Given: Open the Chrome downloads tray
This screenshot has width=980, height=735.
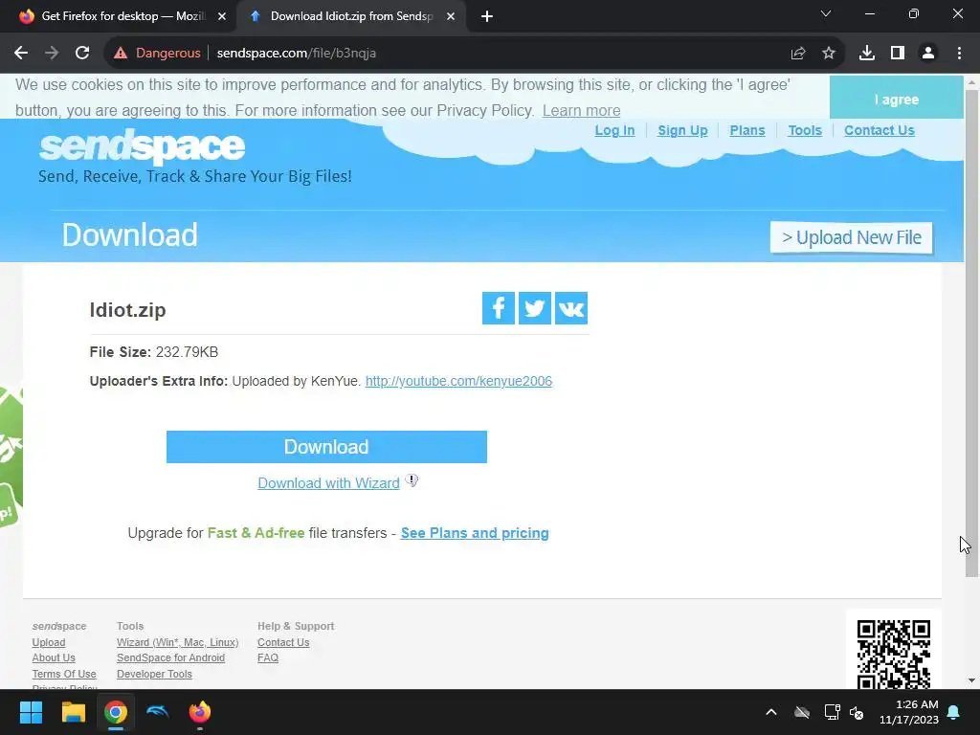Looking at the screenshot, I should point(867,54).
